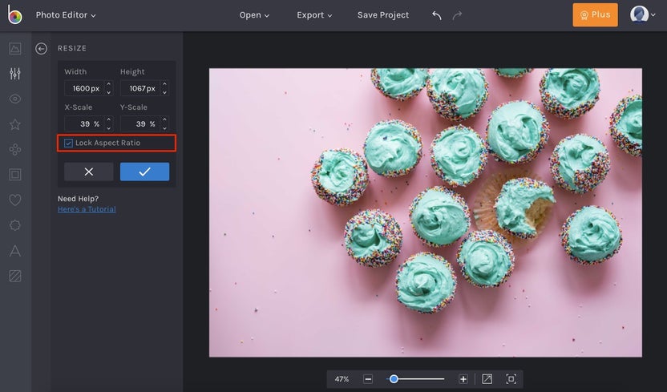Select the Text tool sidebar icon
The height and width of the screenshot is (392, 667).
click(x=15, y=250)
